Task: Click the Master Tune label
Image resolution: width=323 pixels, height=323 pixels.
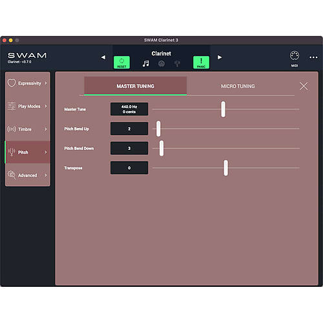Action: [x=75, y=109]
